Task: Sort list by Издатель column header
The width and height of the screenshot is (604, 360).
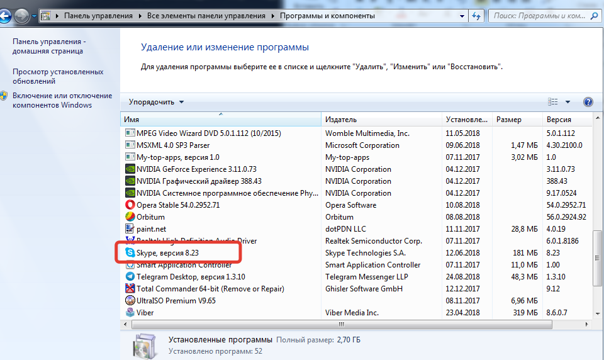Action: [x=341, y=120]
